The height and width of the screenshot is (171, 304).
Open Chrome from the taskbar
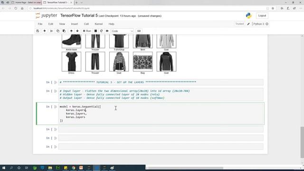pos(74,168)
